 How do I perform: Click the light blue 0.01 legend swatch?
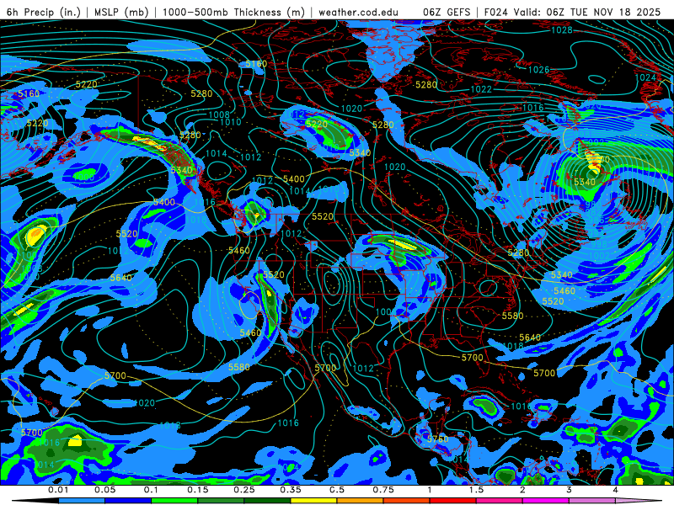pyautogui.click(x=82, y=501)
